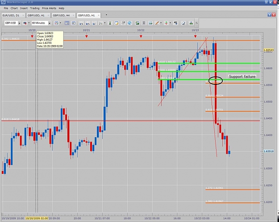Click the icon left of the globe
This screenshot has height=222, width=279.
click(123, 23)
